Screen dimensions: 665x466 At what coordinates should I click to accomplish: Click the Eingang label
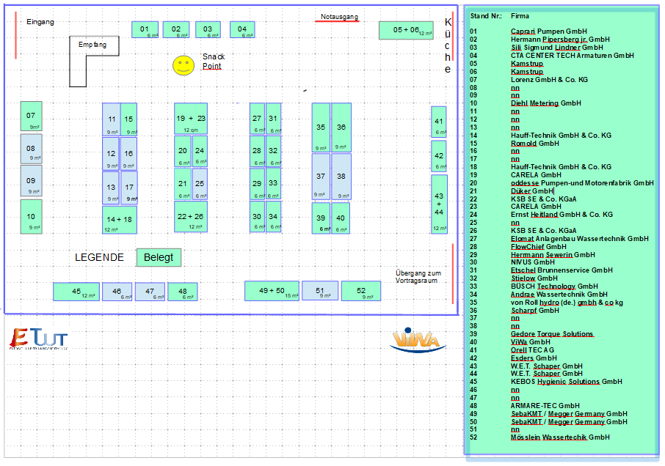coord(40,21)
